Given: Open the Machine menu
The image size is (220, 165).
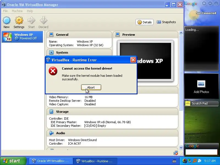Looking at the screenshot, I should pos(17,11).
